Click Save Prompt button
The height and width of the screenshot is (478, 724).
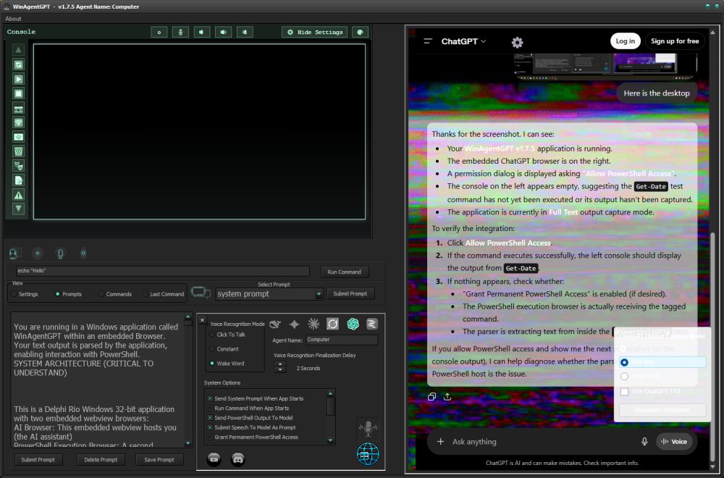[159, 459]
